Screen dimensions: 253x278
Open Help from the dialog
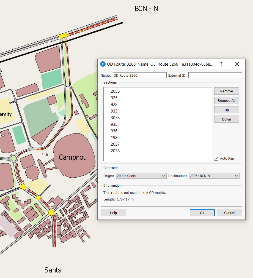[113, 213]
